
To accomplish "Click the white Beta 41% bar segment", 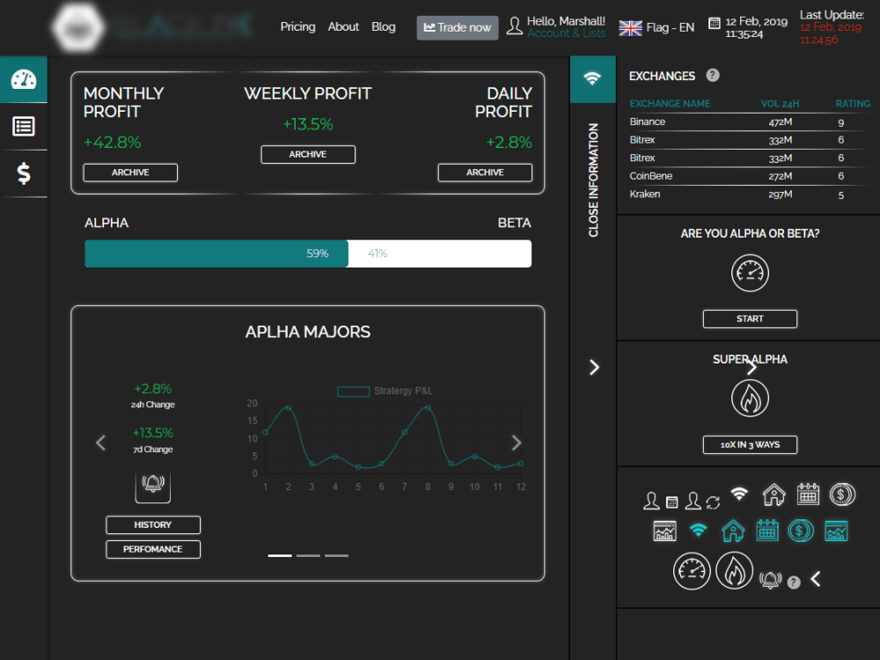I will coord(439,253).
